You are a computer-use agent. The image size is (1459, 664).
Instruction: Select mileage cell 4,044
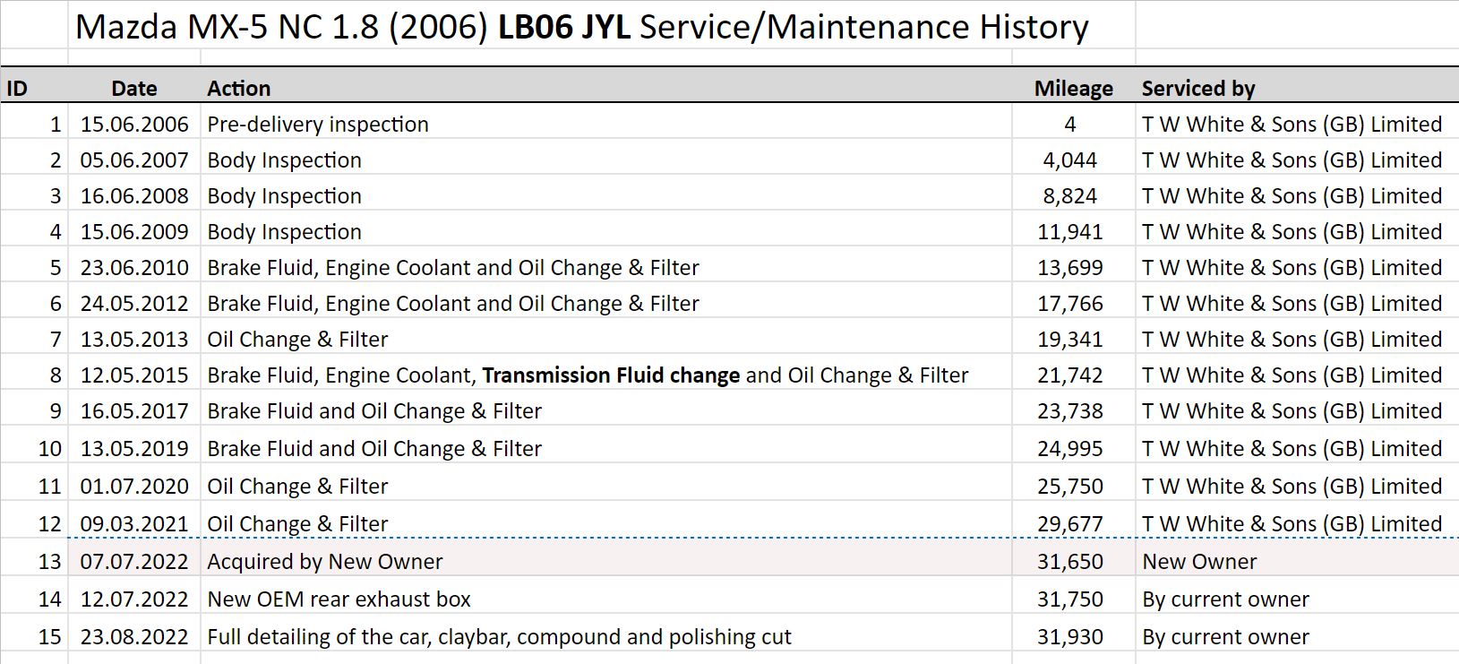(x=1073, y=160)
